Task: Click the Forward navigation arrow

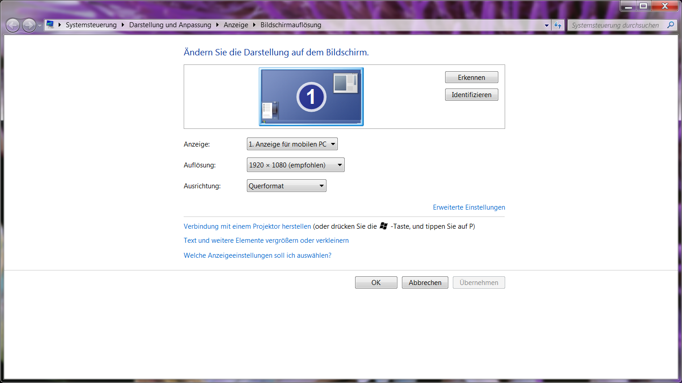Action: click(29, 25)
